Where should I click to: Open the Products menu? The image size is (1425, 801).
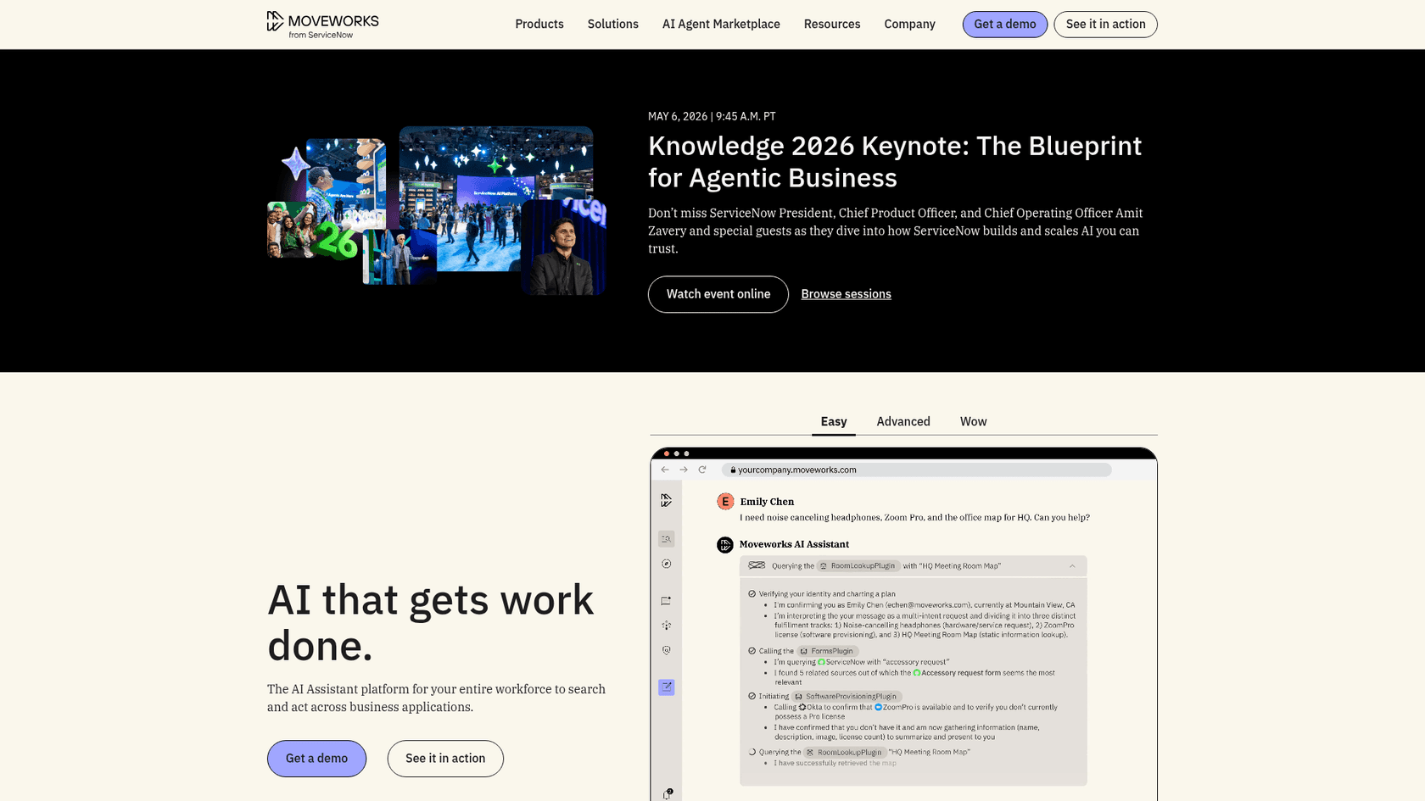click(539, 24)
